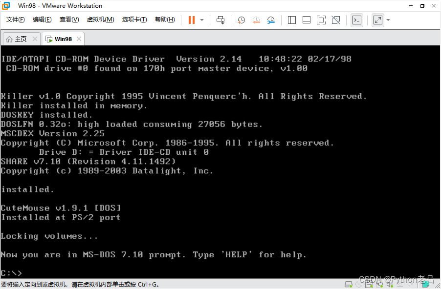
Task: Click the stretch guest display icon
Action: [378, 20]
